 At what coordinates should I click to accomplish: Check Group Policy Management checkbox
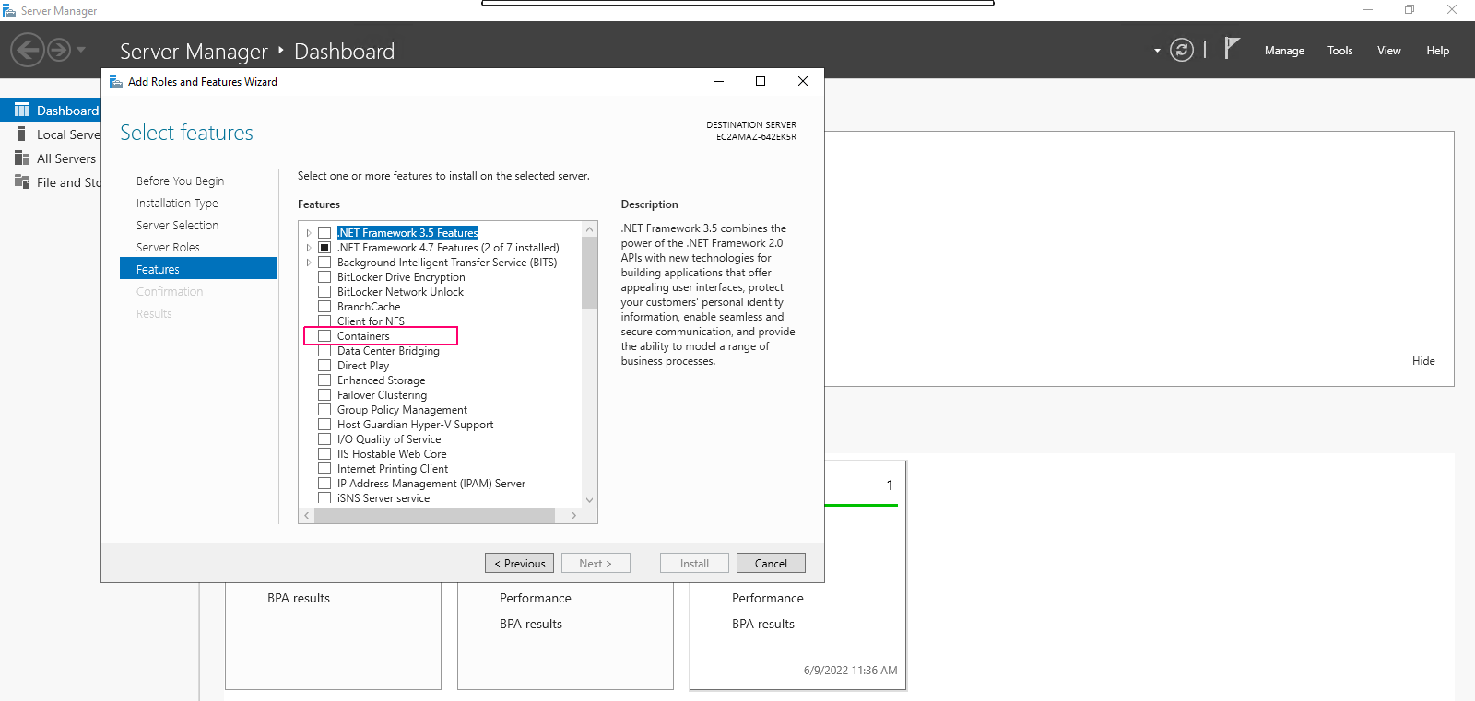324,410
